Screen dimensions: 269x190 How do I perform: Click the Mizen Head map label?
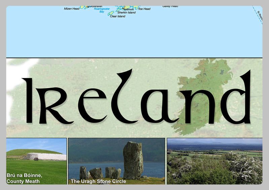72,9
